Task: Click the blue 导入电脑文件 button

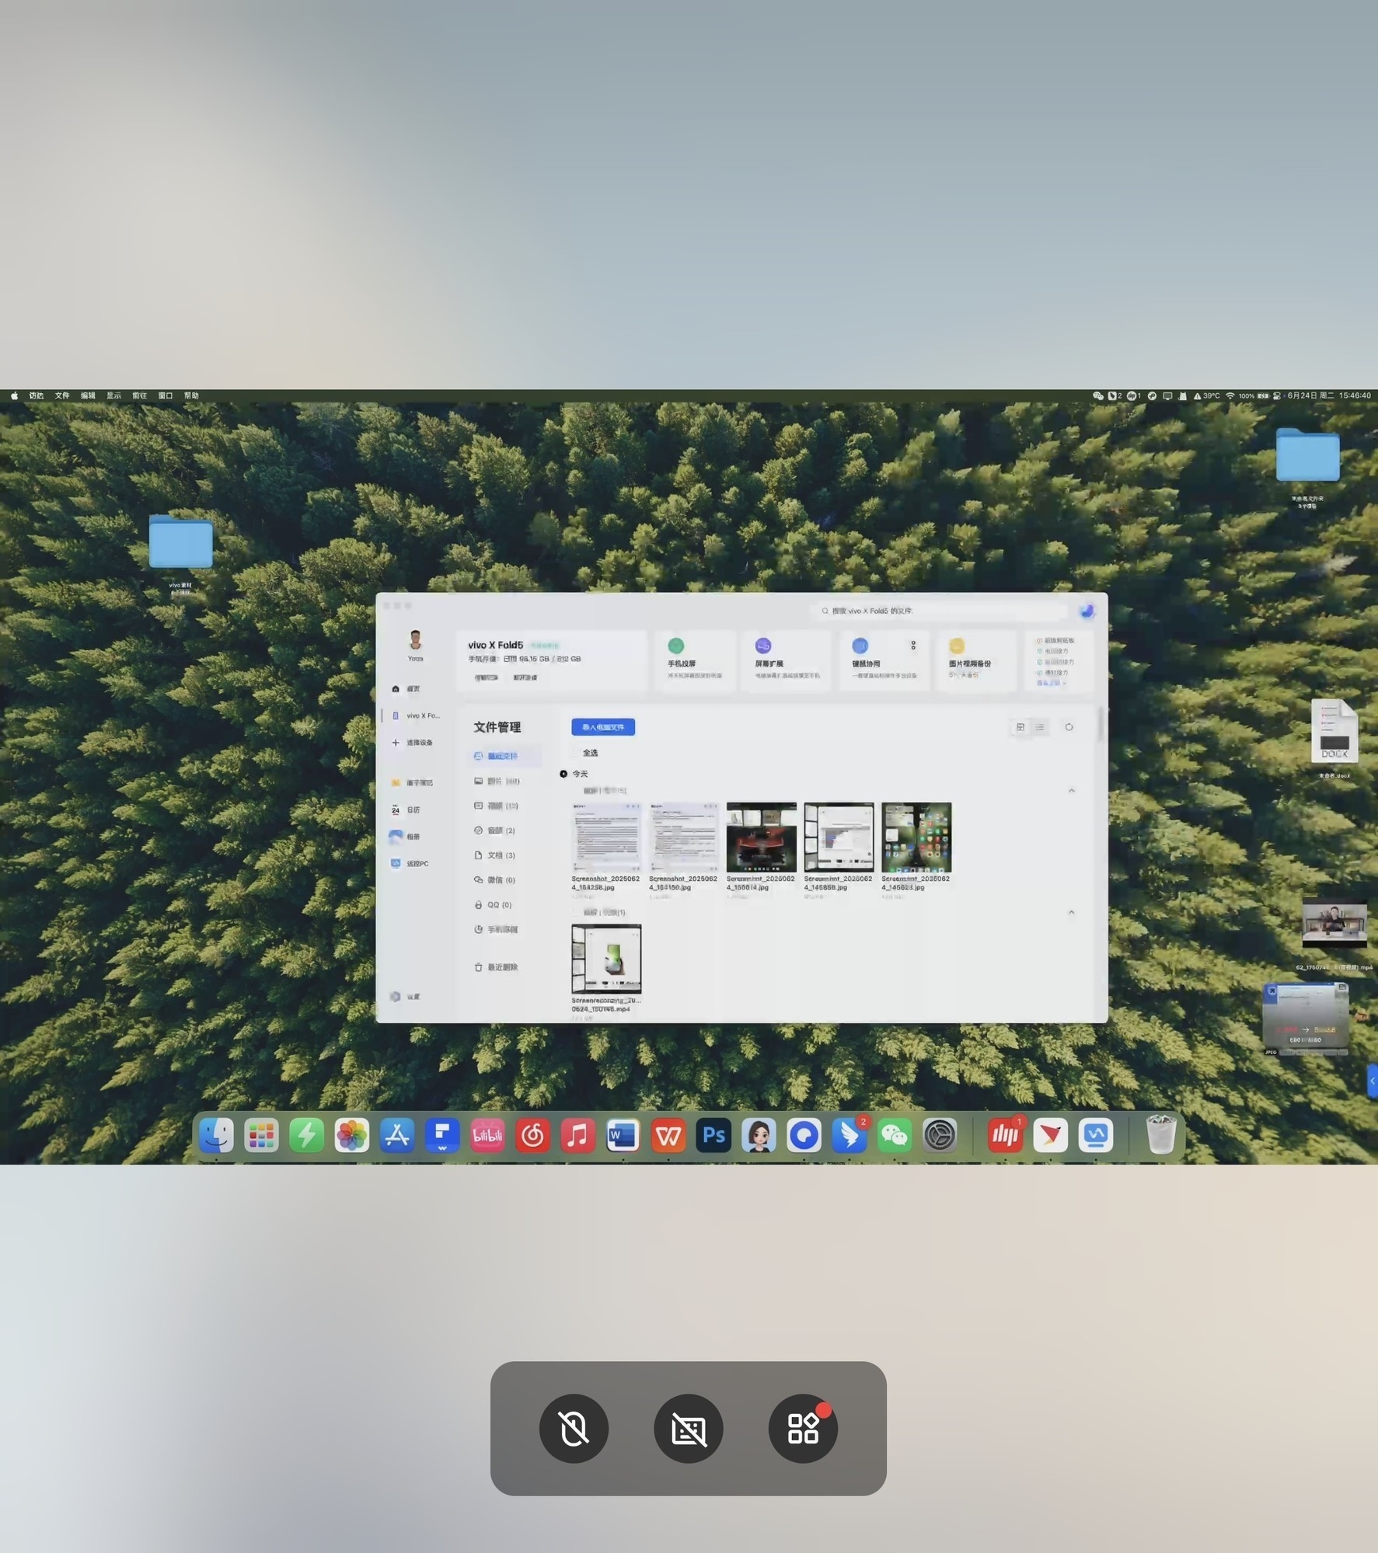Action: tap(603, 727)
